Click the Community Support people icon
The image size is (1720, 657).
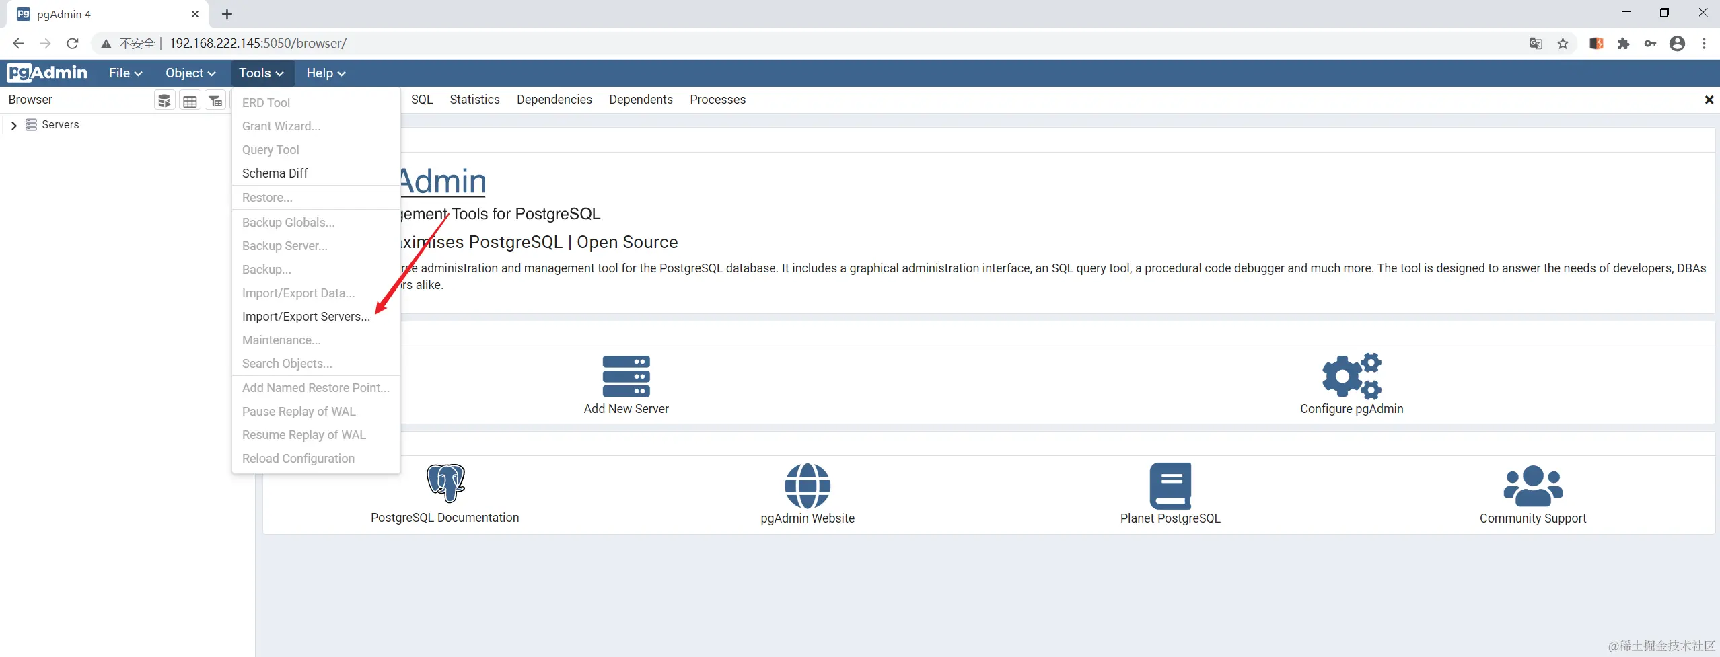[x=1533, y=486]
